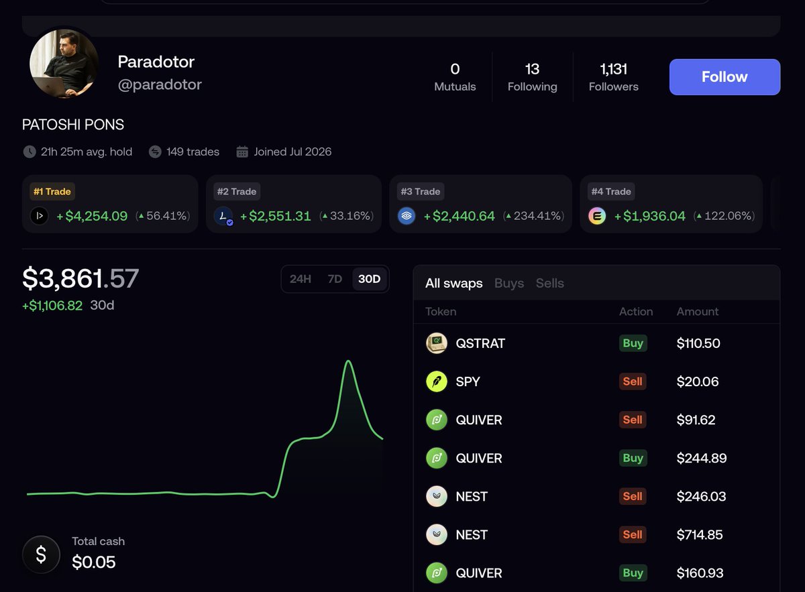Screen dimensions: 805x592
Task: Click the Action column header
Action: 636,311
